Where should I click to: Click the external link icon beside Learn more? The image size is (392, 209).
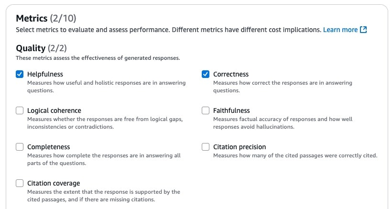pyautogui.click(x=363, y=30)
